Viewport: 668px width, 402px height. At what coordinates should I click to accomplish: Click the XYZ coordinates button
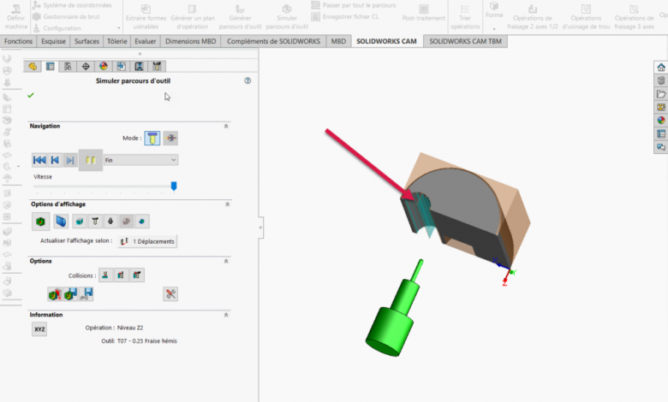tap(39, 328)
